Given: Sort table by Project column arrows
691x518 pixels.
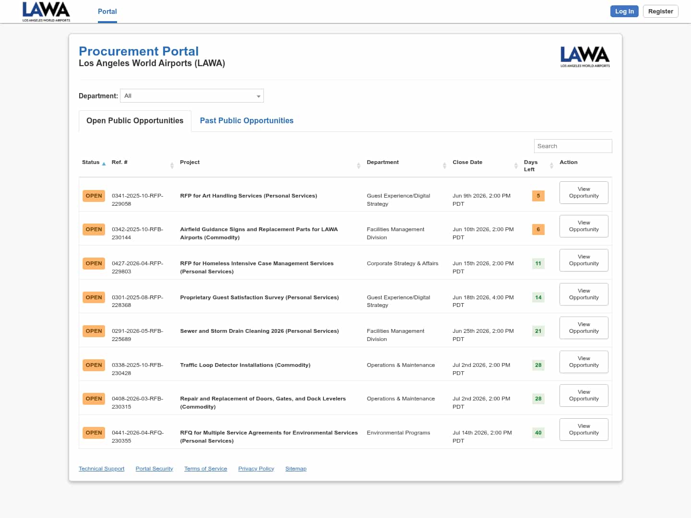Looking at the screenshot, I should [x=358, y=165].
